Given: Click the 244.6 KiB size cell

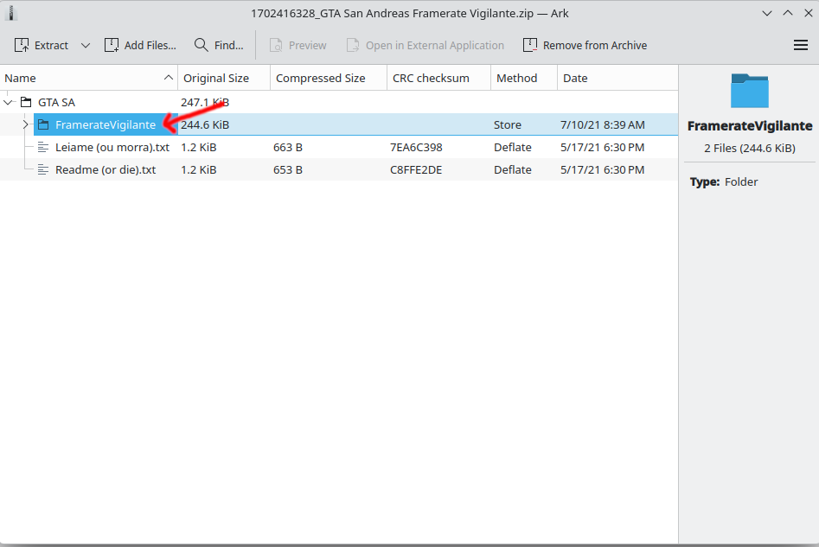Looking at the screenshot, I should click(205, 124).
